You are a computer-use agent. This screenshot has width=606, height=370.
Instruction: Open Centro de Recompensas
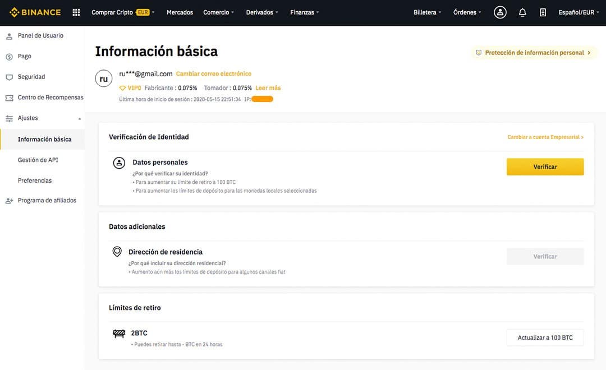[x=50, y=98]
